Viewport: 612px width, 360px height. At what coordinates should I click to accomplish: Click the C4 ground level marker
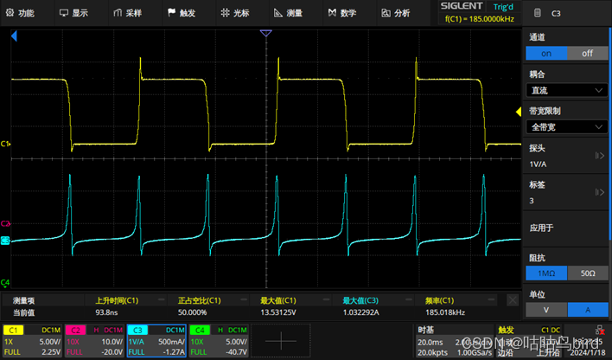click(5, 282)
